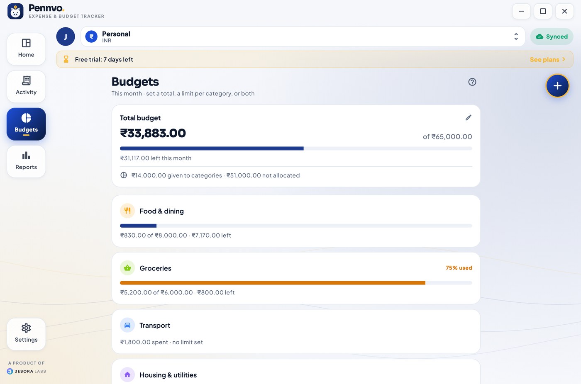Click the See plans arrow chevron
Screen dimensions: 581x384
coord(564,59)
